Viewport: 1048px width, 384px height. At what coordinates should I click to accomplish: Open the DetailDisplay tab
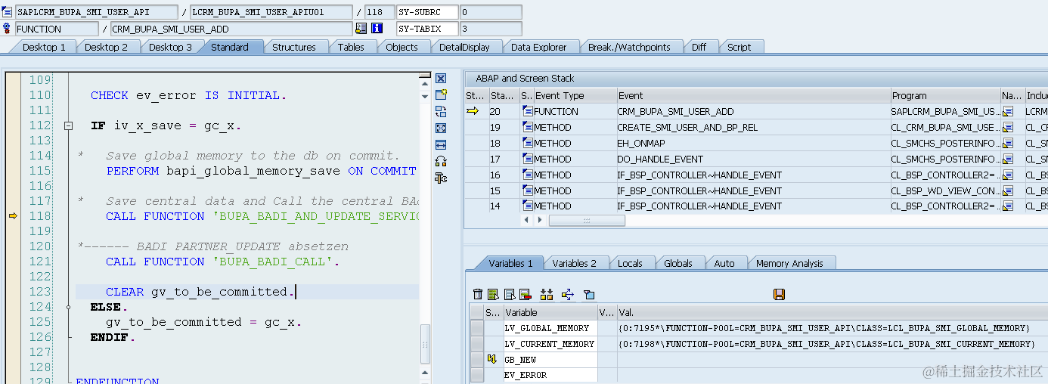pos(464,47)
